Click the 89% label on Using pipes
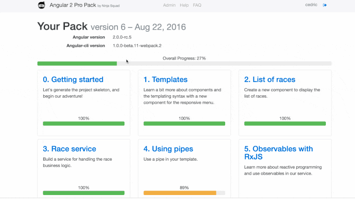The width and height of the screenshot is (355, 199). click(x=184, y=188)
